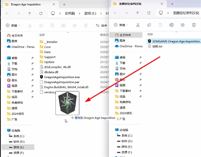Select Engine.BuildInfo_Win64_retail.dll file
201x157 pixels.
64,87
